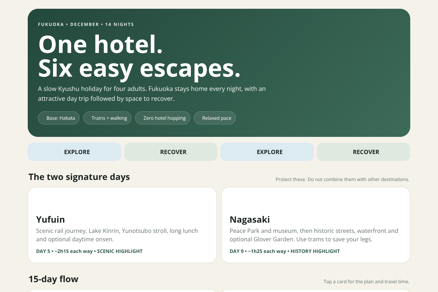
Task: Select the Trains + walking tag
Action: [107, 118]
